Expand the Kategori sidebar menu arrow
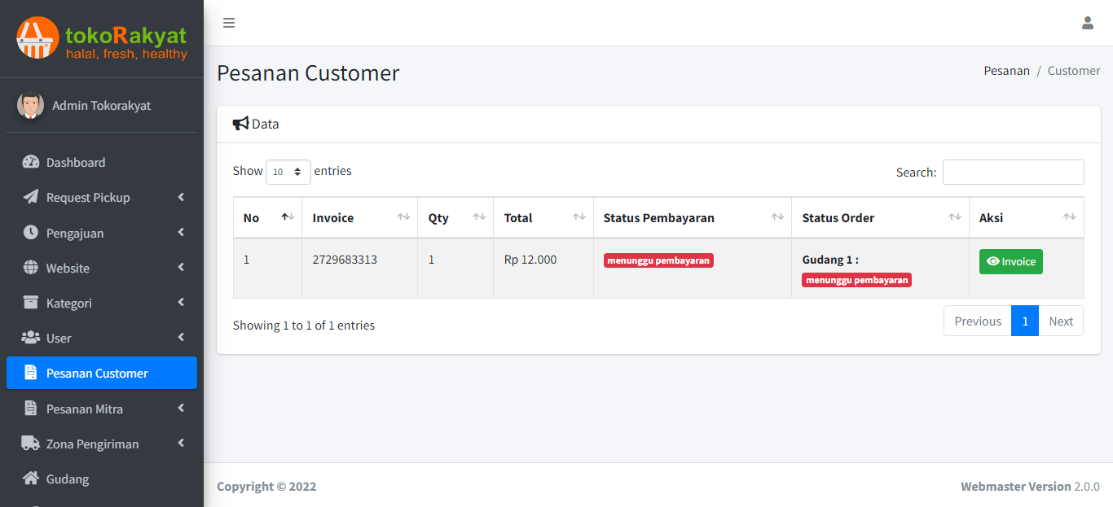 (x=181, y=303)
